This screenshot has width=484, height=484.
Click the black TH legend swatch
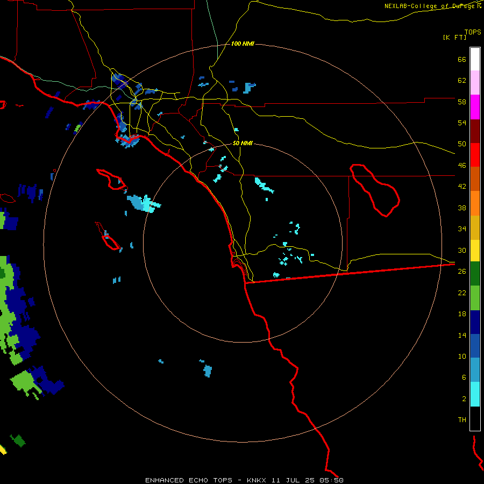point(475,418)
